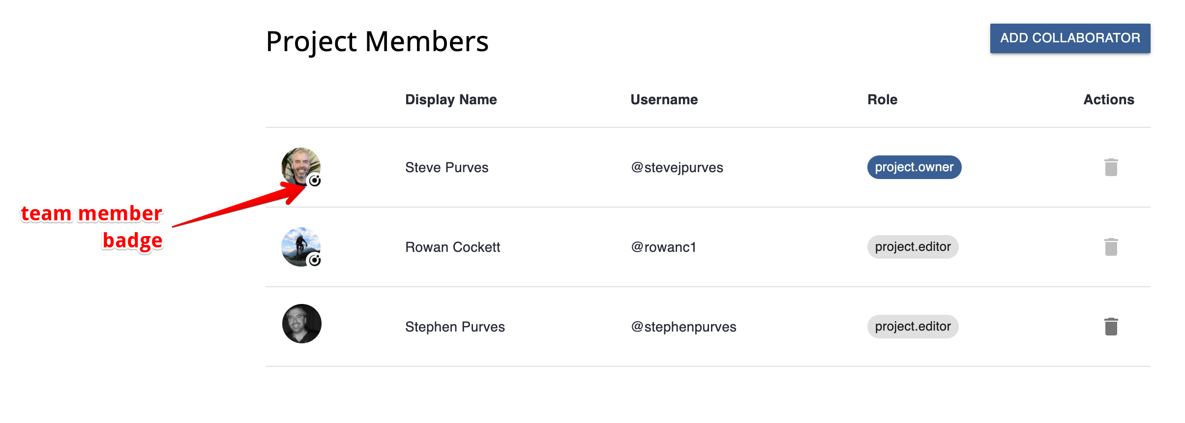Open Rowan Cockett's project.editor role chip
Screen dimensions: 1185x423
(x=913, y=247)
